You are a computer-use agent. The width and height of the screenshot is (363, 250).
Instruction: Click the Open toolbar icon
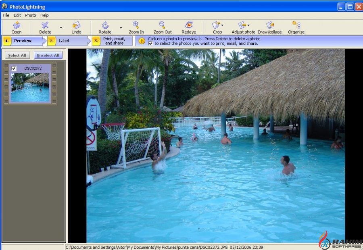[17, 25]
